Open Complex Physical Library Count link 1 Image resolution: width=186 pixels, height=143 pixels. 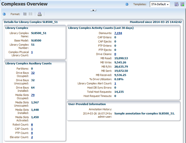[32, 52]
